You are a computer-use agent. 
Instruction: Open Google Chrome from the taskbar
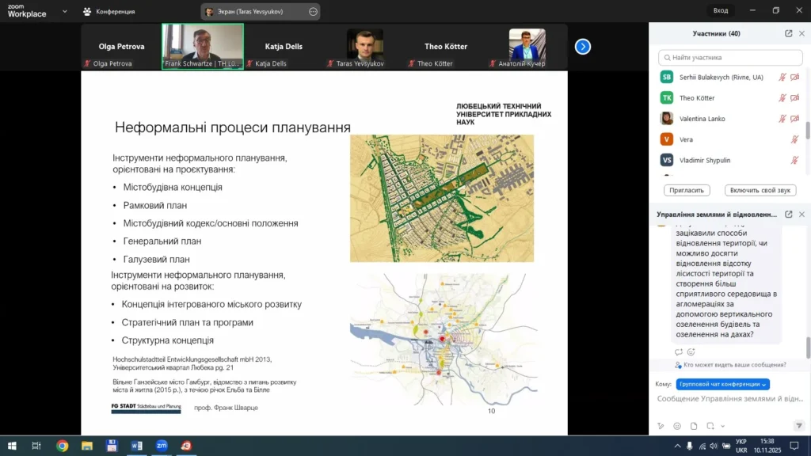coord(62,446)
